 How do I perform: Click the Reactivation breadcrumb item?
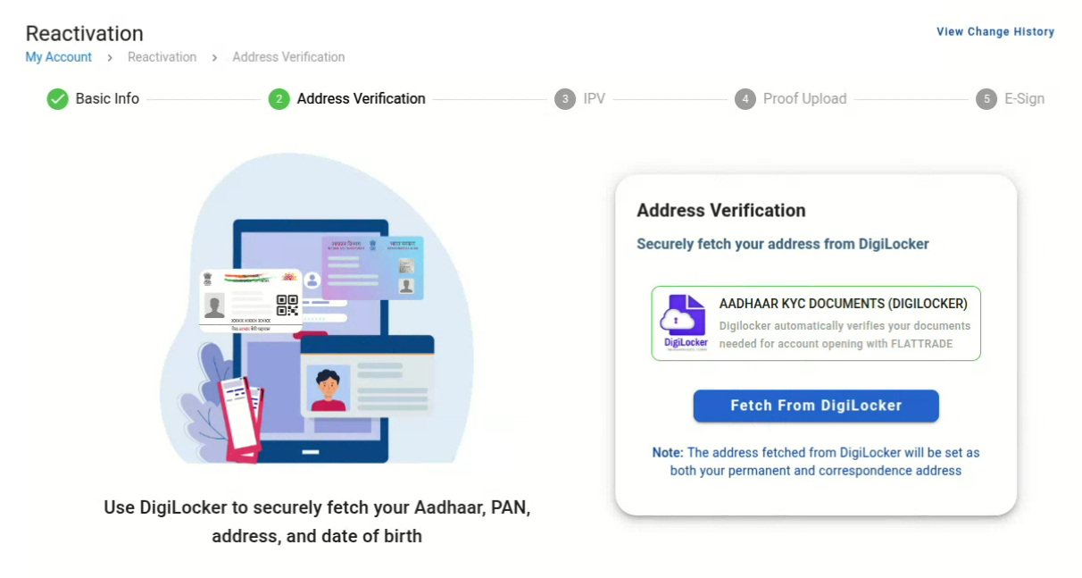pyautogui.click(x=162, y=57)
